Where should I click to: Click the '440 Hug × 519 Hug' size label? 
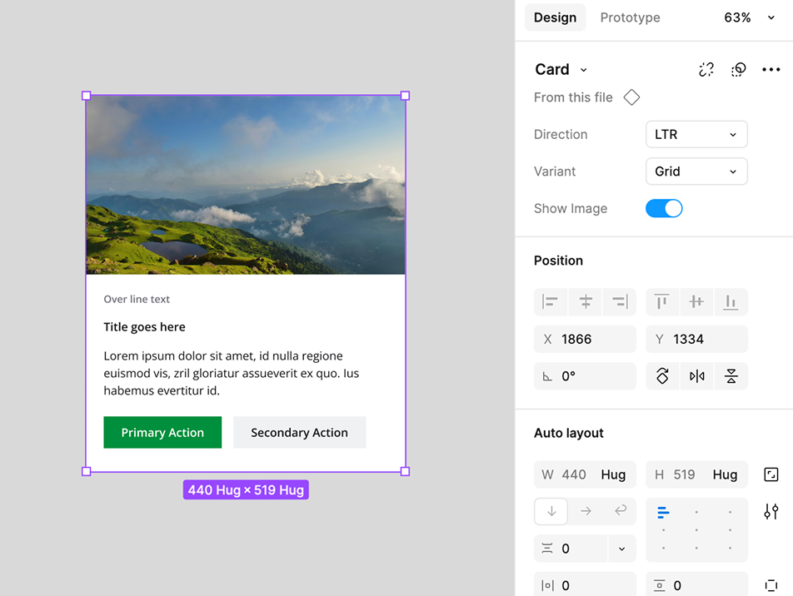tap(246, 489)
